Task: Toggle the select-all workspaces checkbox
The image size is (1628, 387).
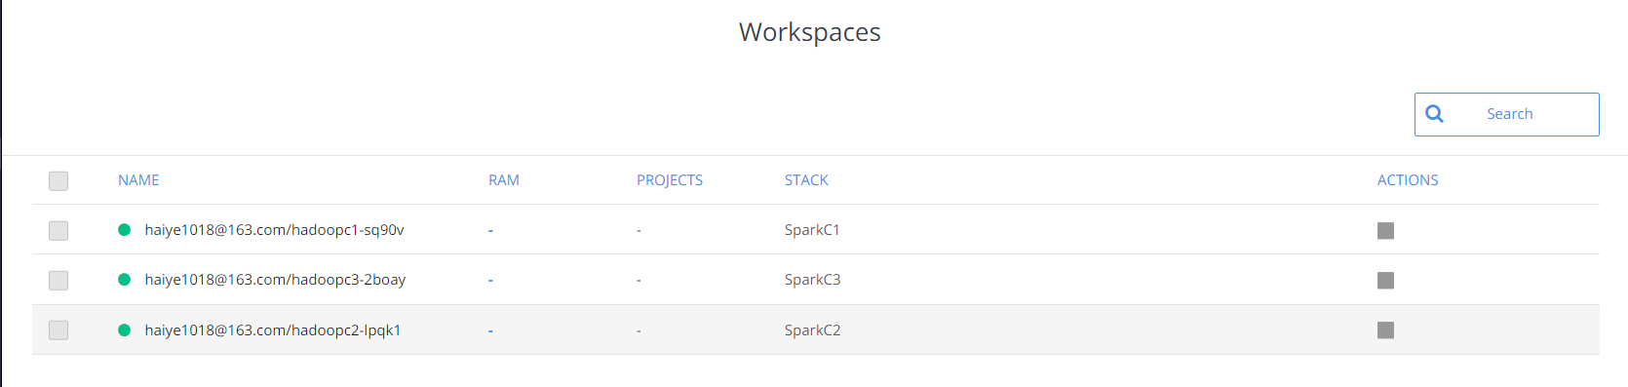Action: click(x=58, y=180)
